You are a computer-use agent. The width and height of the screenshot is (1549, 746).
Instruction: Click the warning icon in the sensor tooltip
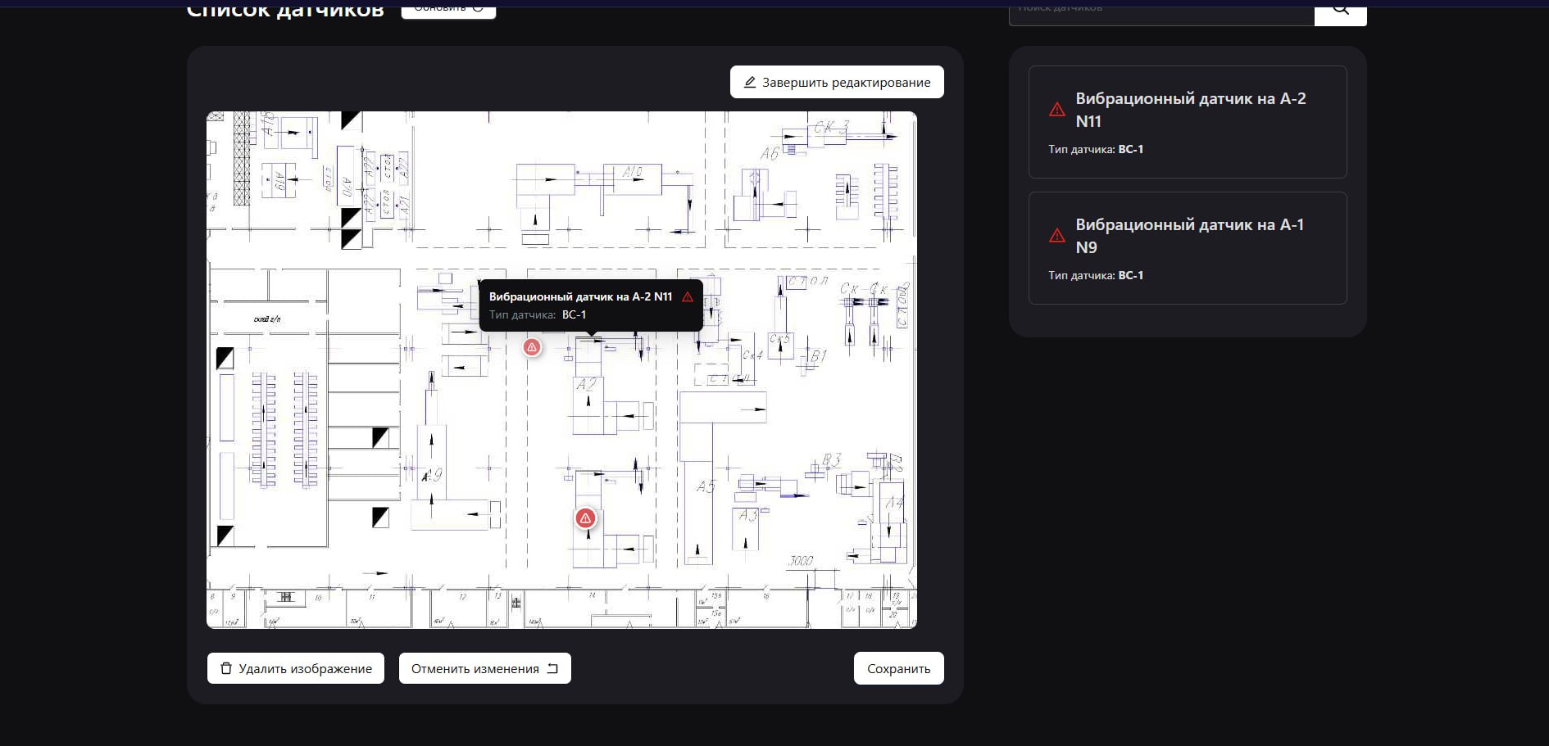pyautogui.click(x=688, y=296)
